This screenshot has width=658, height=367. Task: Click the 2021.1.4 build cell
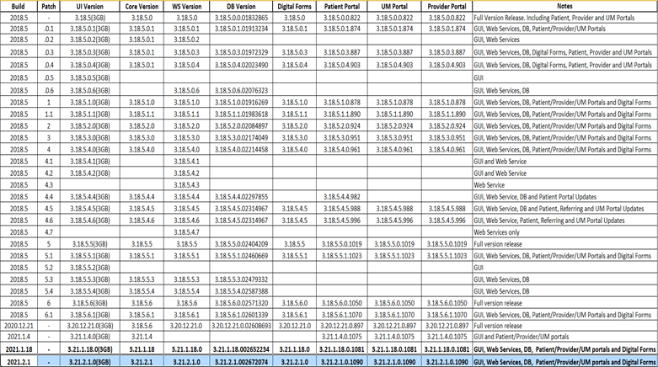coord(18,336)
